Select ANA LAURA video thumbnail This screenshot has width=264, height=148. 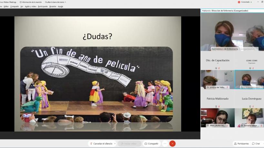217,117
